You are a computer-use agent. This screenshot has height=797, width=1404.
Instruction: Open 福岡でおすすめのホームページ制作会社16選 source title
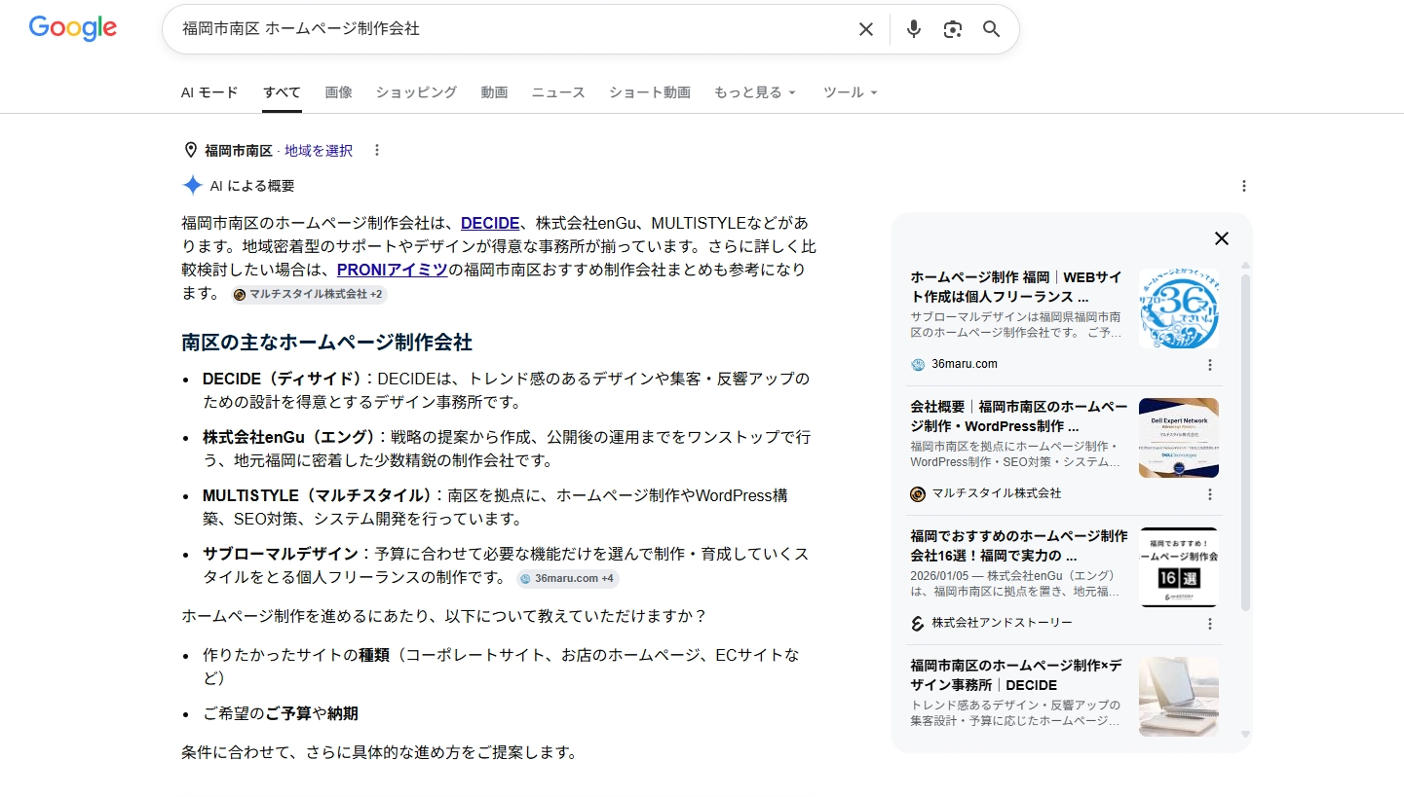point(1019,546)
